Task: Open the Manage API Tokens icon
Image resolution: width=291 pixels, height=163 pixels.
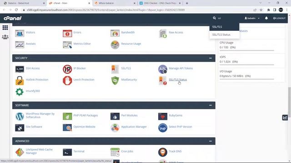Action: click(x=163, y=69)
